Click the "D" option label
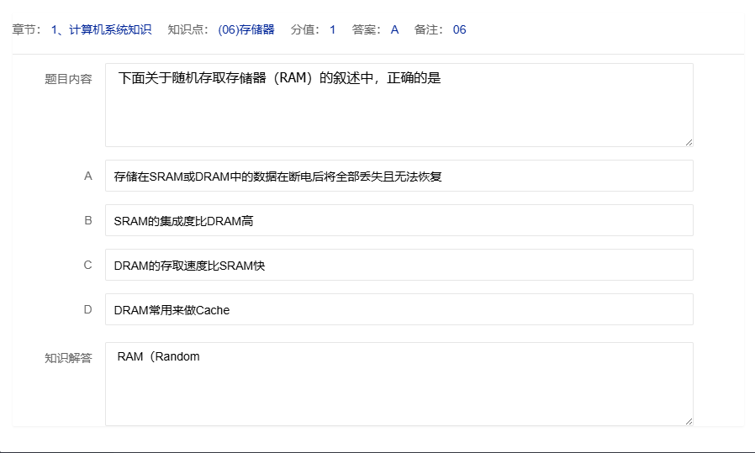 tap(87, 310)
